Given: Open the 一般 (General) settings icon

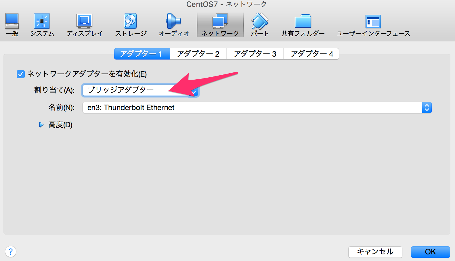Looking at the screenshot, I should coord(12,25).
